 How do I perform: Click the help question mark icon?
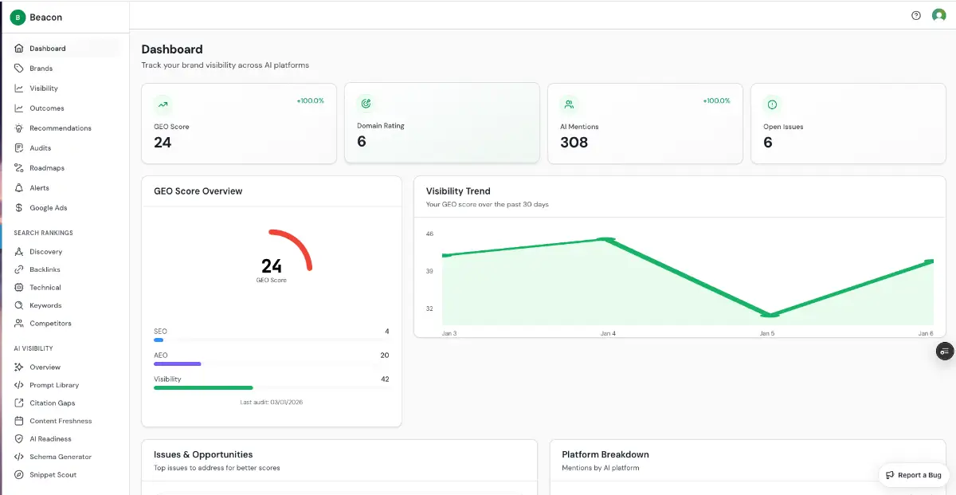coord(916,15)
